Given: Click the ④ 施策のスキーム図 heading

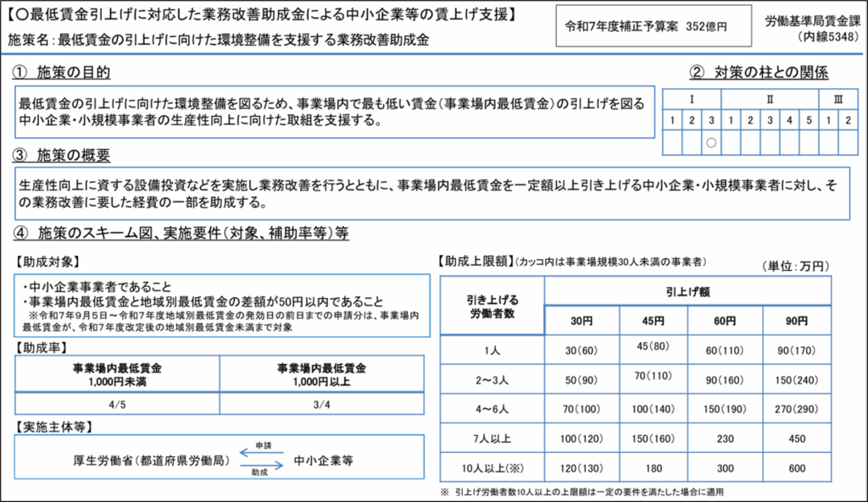Looking at the screenshot, I should point(180,231).
